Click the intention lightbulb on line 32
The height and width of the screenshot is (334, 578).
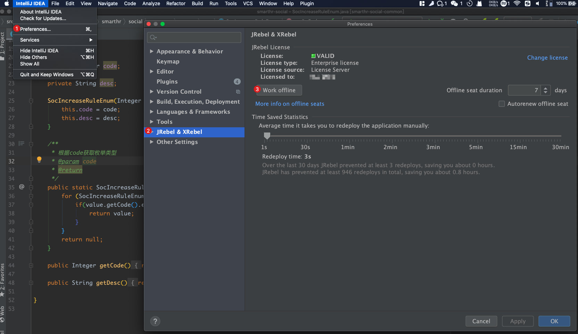click(39, 160)
